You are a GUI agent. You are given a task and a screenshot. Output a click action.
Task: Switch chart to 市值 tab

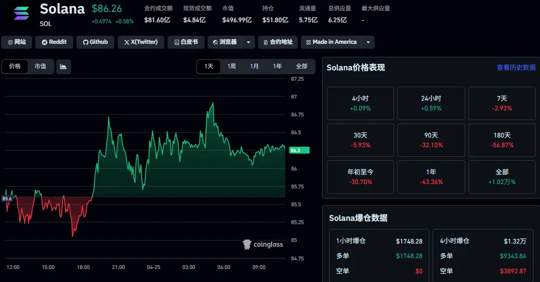click(x=40, y=67)
